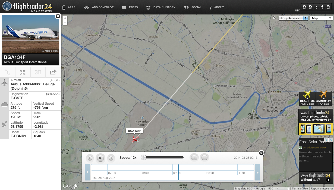
Task: Collapse the map controls with double chevron
Action: (x=274, y=18)
